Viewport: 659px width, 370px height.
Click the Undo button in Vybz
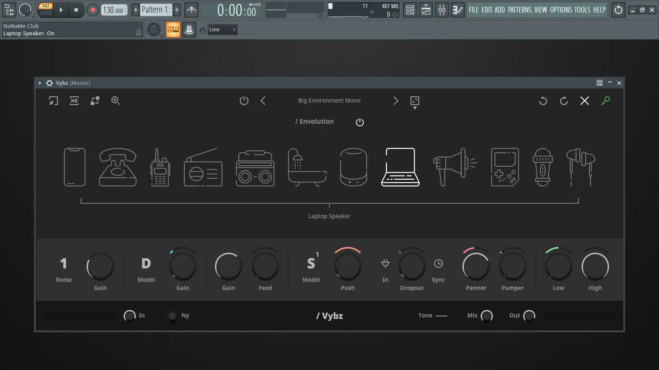pyautogui.click(x=543, y=101)
